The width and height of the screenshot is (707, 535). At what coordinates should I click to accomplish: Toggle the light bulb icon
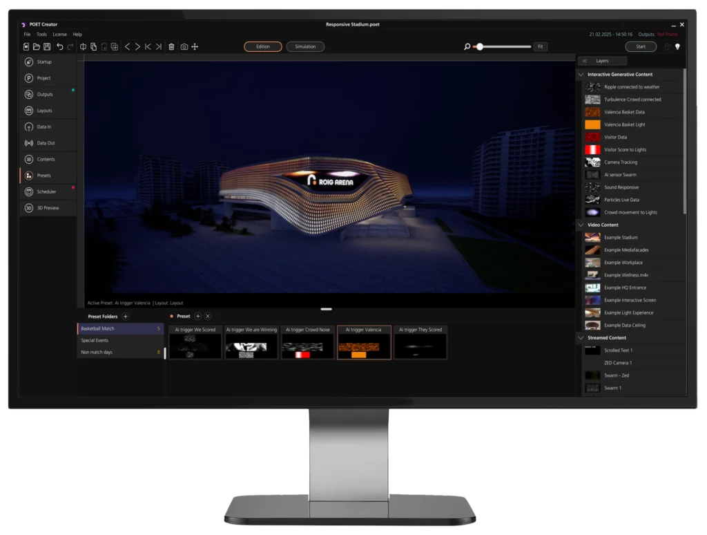coord(677,47)
